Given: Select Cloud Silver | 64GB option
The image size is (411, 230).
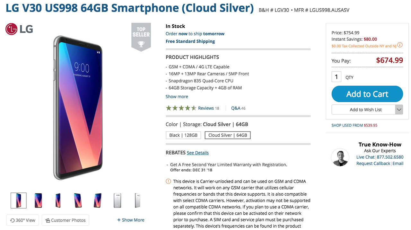Looking at the screenshot, I should (x=228, y=135).
